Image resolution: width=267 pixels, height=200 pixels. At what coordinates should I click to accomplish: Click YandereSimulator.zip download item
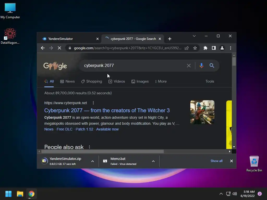coord(65,161)
